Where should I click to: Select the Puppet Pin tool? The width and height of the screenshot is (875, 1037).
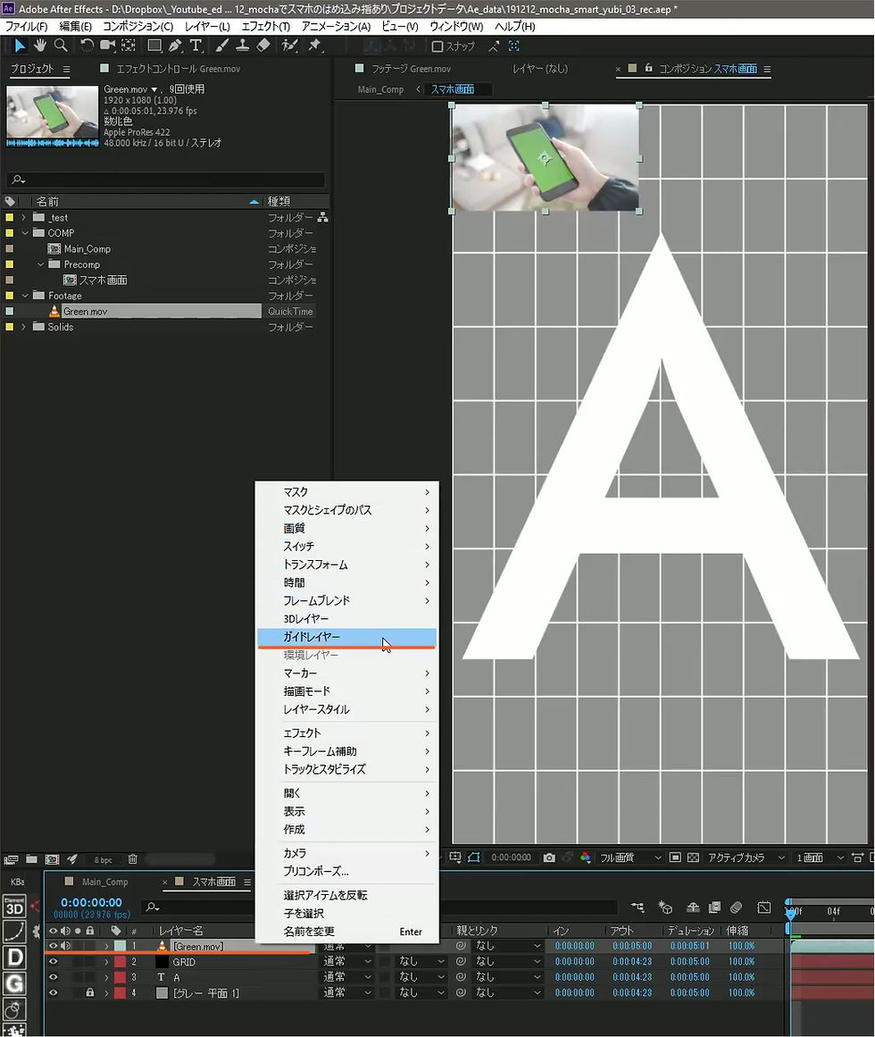tap(314, 45)
